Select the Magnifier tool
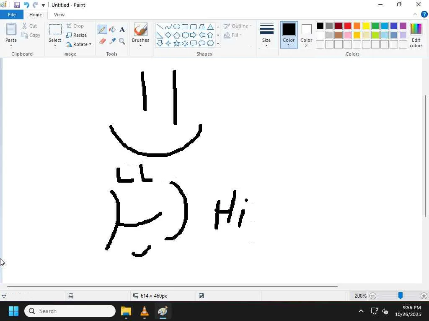 [122, 41]
